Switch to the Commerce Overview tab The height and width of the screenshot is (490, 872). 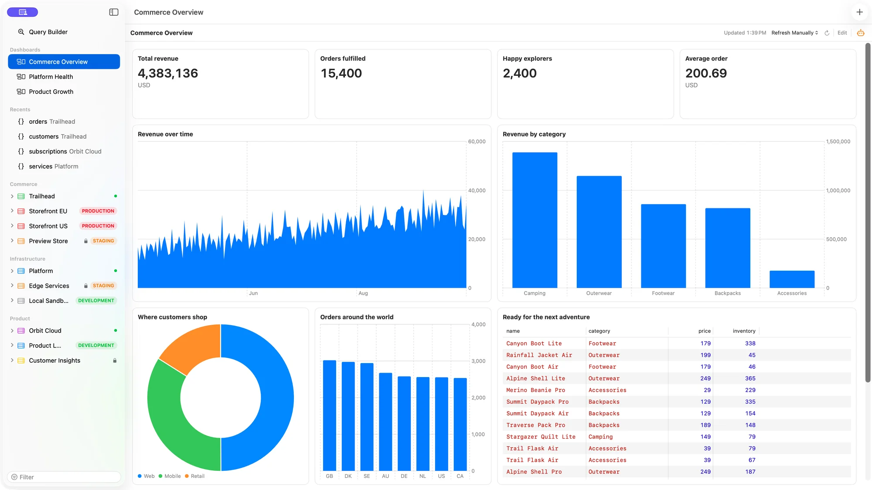[169, 12]
